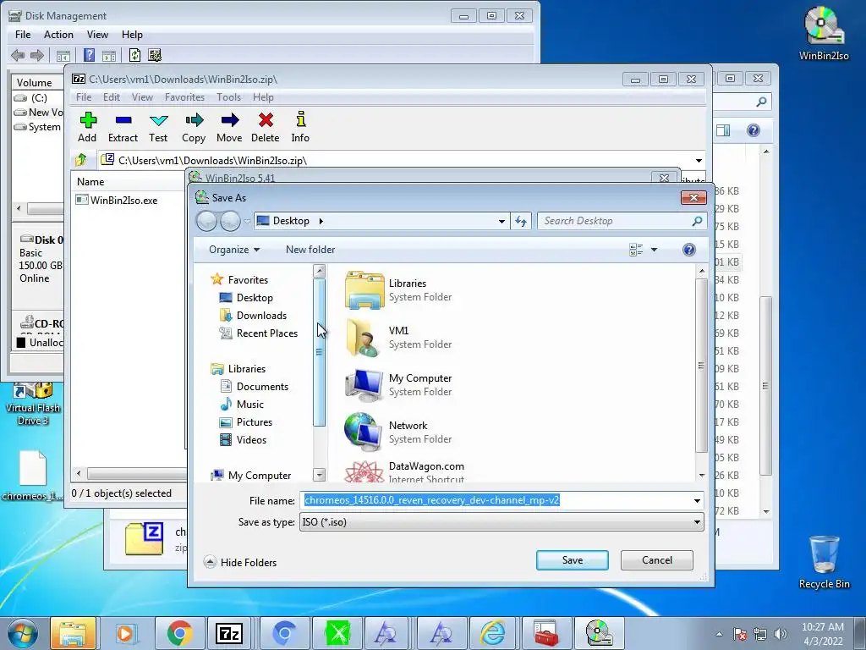
Task: Click the Cancel button
Action: coord(656,560)
